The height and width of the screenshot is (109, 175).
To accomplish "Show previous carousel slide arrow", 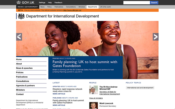I will [x=19, y=37].
